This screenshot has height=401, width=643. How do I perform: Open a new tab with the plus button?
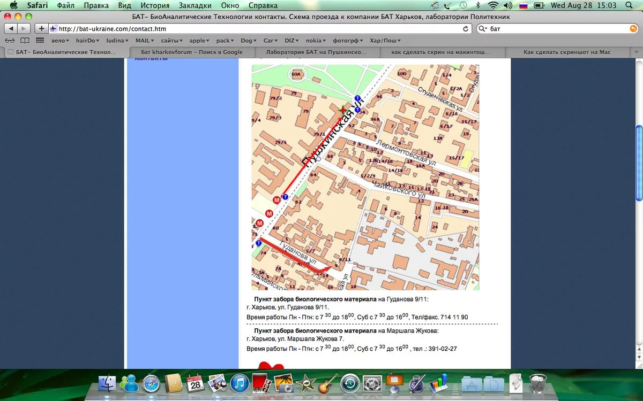[638, 52]
